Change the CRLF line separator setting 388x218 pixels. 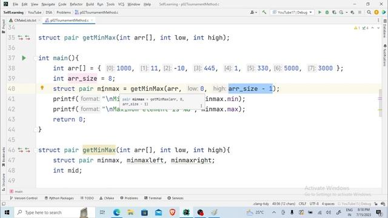coord(303,204)
